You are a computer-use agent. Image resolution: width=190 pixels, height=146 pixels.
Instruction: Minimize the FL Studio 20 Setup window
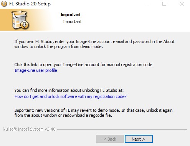pos(147,4)
